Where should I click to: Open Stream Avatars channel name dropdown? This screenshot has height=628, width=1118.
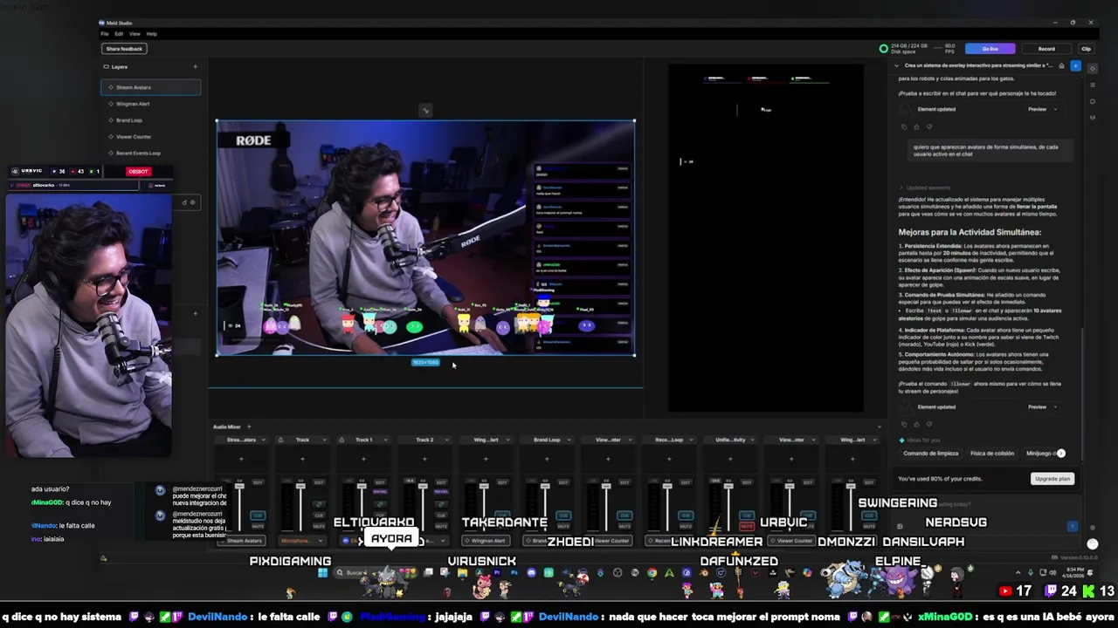tap(264, 440)
